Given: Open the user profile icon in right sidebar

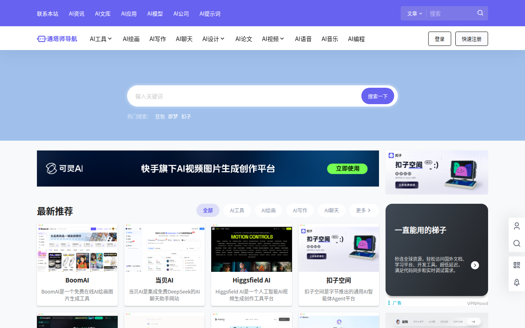Looking at the screenshot, I should coord(517,226).
